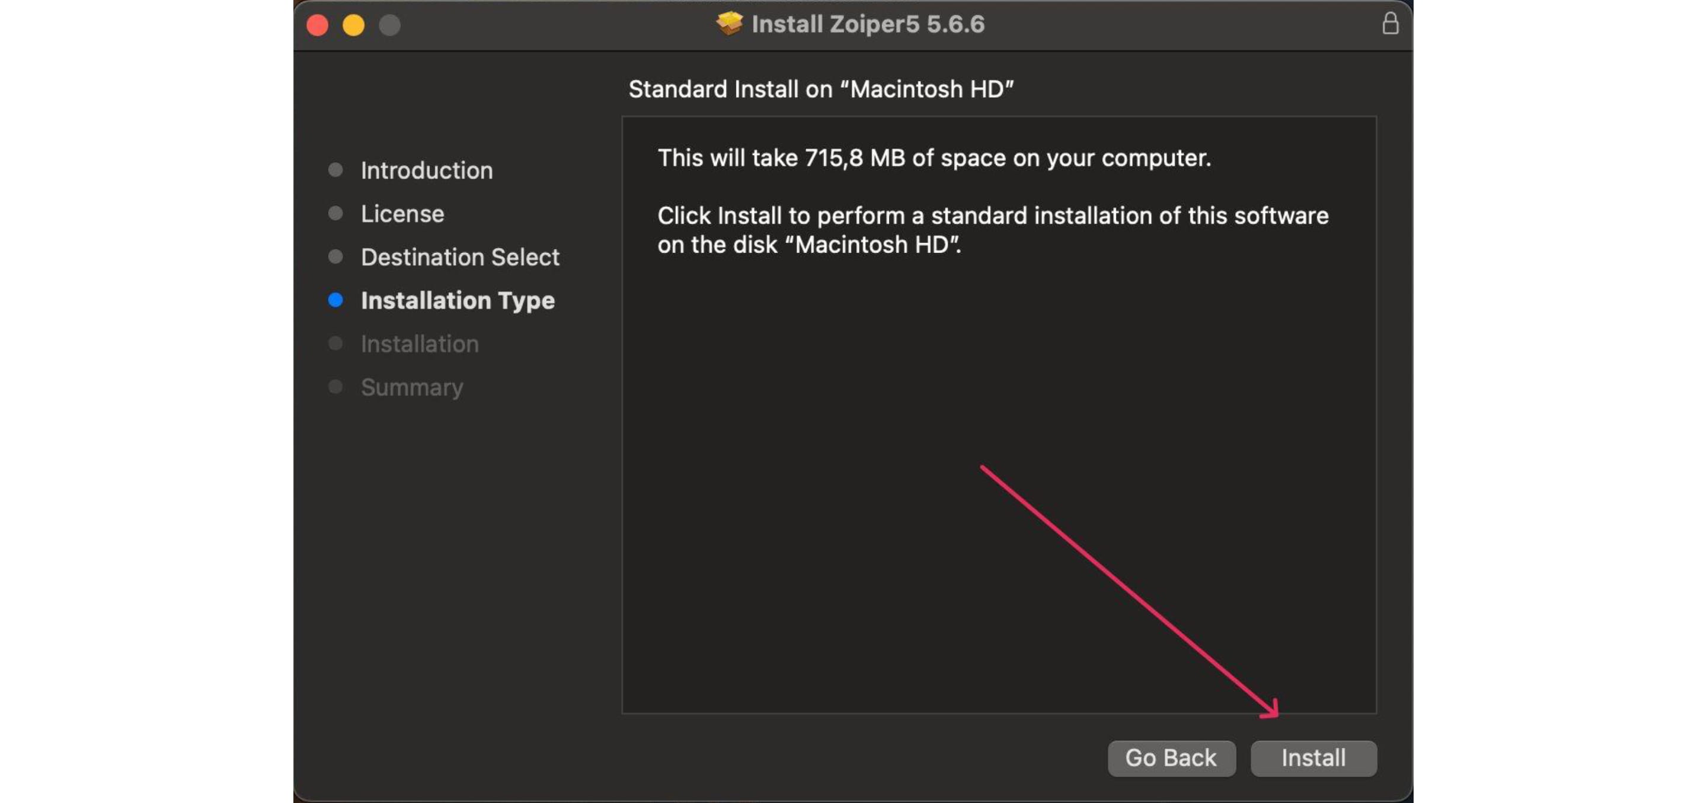Click the Install button
Image resolution: width=1707 pixels, height=803 pixels.
click(1313, 757)
